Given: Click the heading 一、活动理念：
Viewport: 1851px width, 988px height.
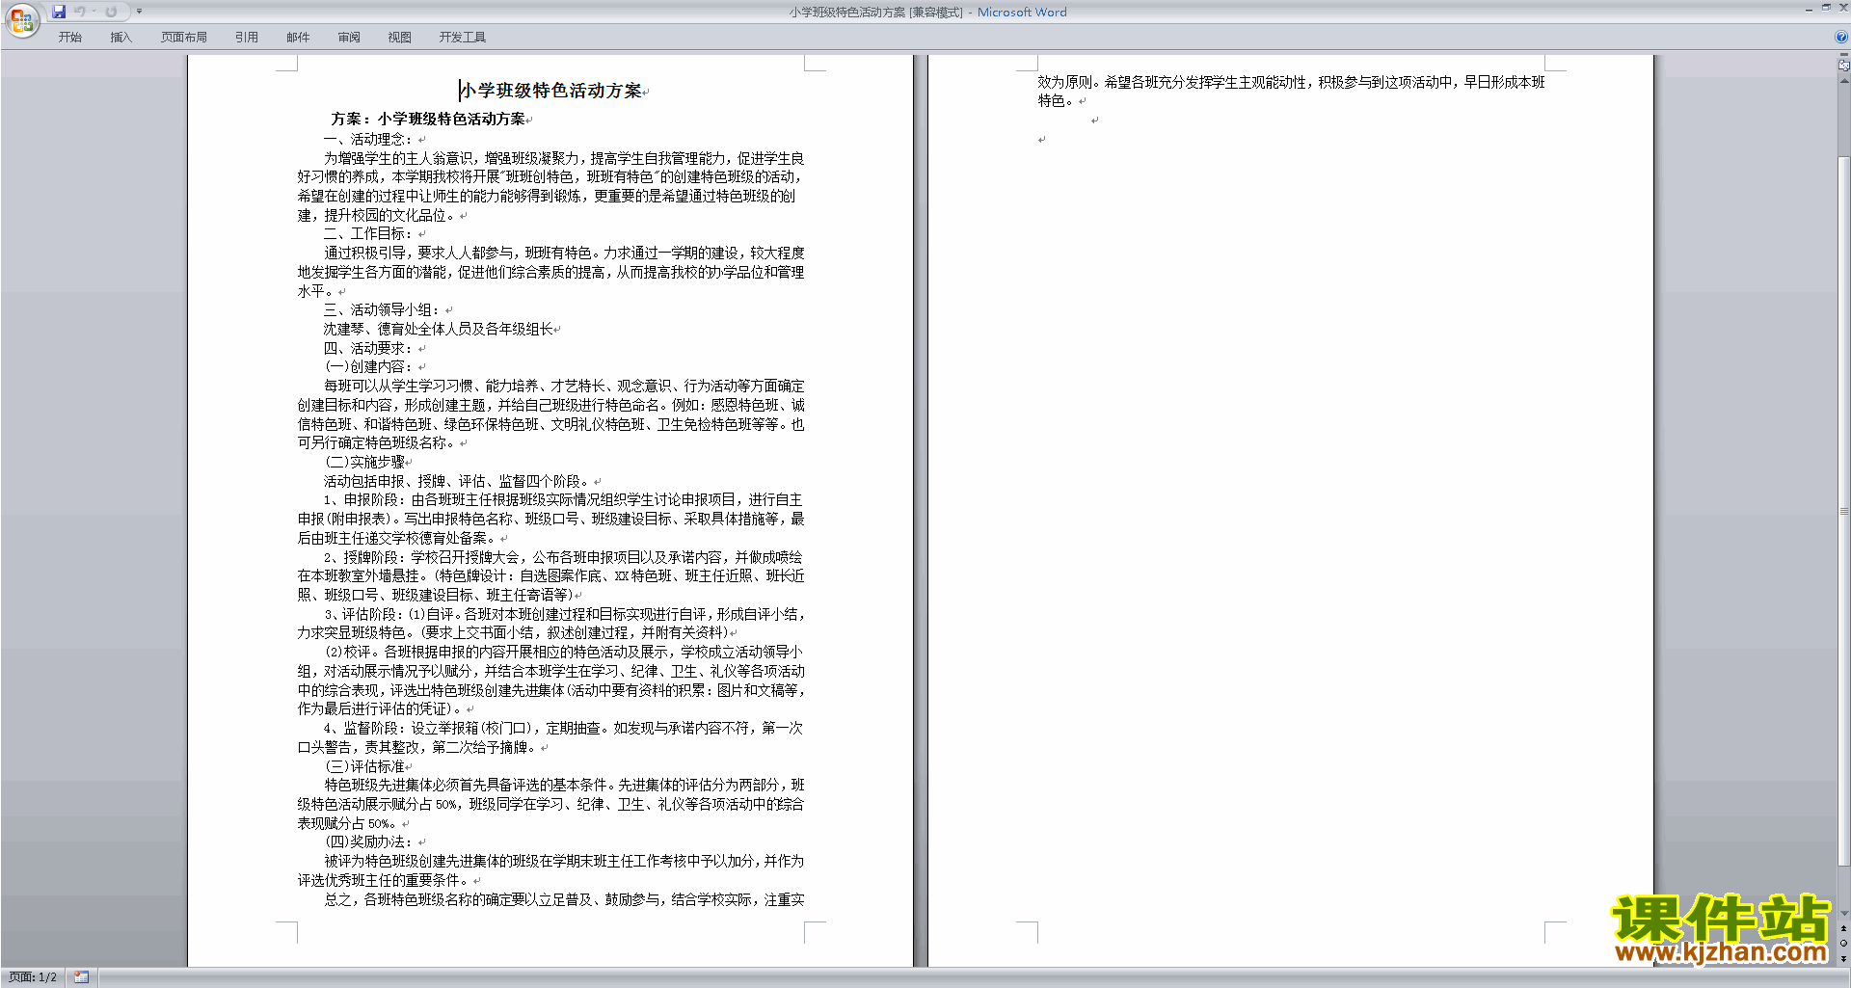Looking at the screenshot, I should (368, 139).
